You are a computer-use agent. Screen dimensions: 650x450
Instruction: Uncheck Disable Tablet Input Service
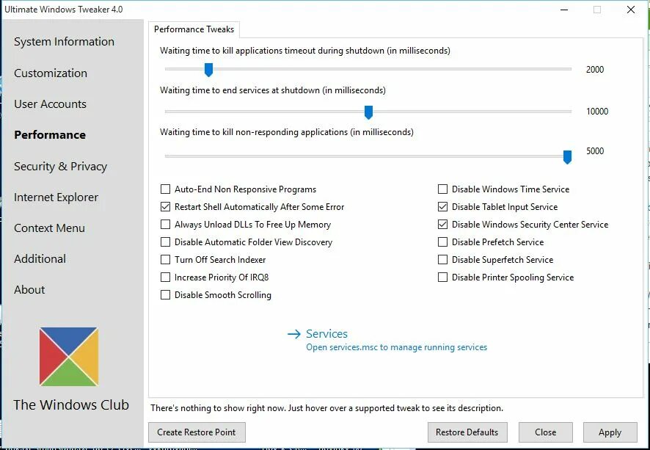pyautogui.click(x=442, y=206)
